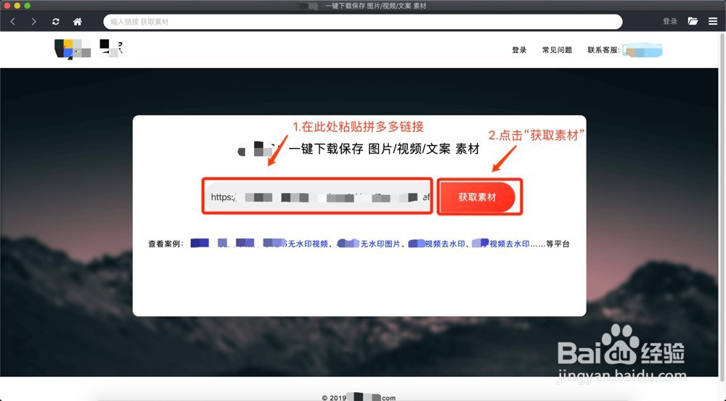This screenshot has width=726, height=401.
Task: Open 常见问题 page
Action: click(557, 50)
